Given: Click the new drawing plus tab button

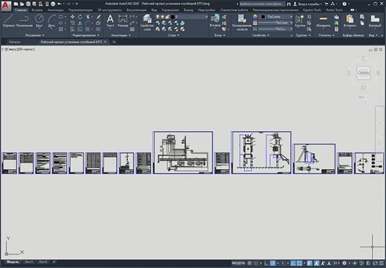Looking at the screenshot, I should tap(114, 42).
